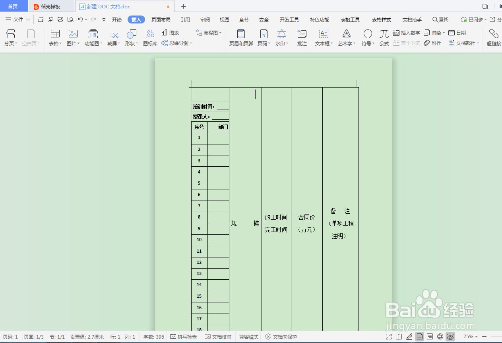Open the 表格 insert table tool
The width and height of the screenshot is (502, 343).
point(55,38)
